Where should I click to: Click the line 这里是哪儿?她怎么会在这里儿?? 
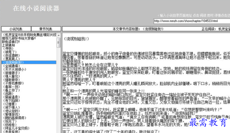[90, 65]
